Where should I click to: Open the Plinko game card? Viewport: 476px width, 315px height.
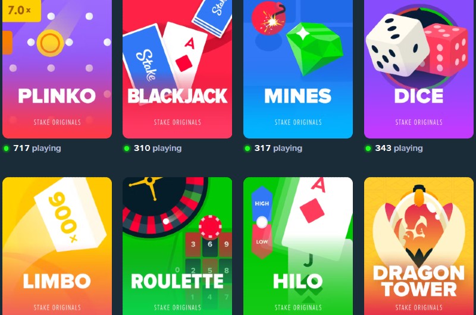pyautogui.click(x=57, y=69)
